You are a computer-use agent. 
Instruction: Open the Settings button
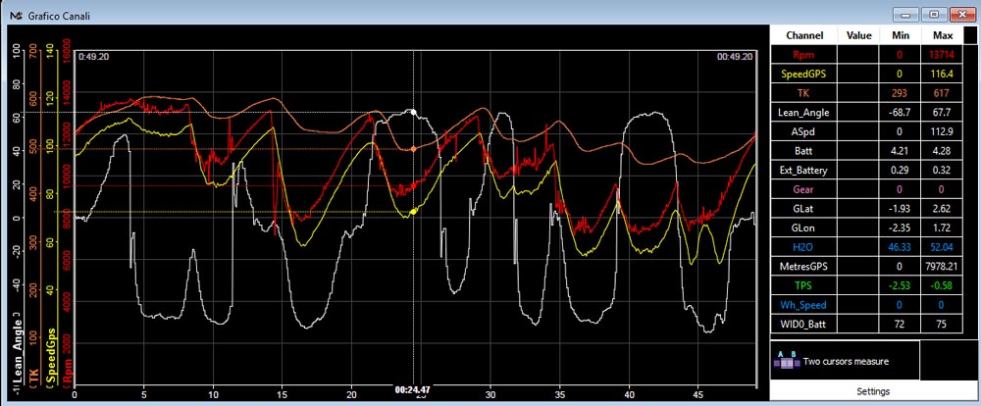click(x=873, y=391)
